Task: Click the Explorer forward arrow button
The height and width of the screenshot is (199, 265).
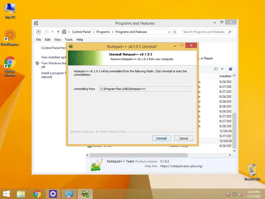Action: (46, 32)
